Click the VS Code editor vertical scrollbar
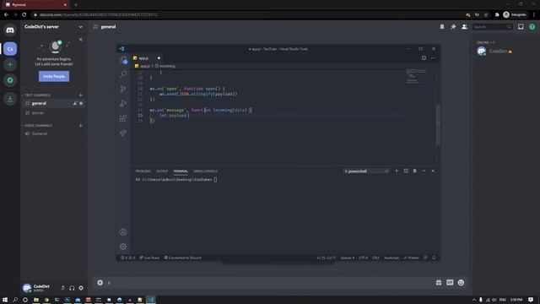Screen dimensions: 540x304 click(438, 125)
